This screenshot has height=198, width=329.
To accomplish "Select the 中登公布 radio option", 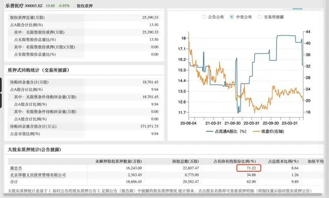I will pos(231,17).
